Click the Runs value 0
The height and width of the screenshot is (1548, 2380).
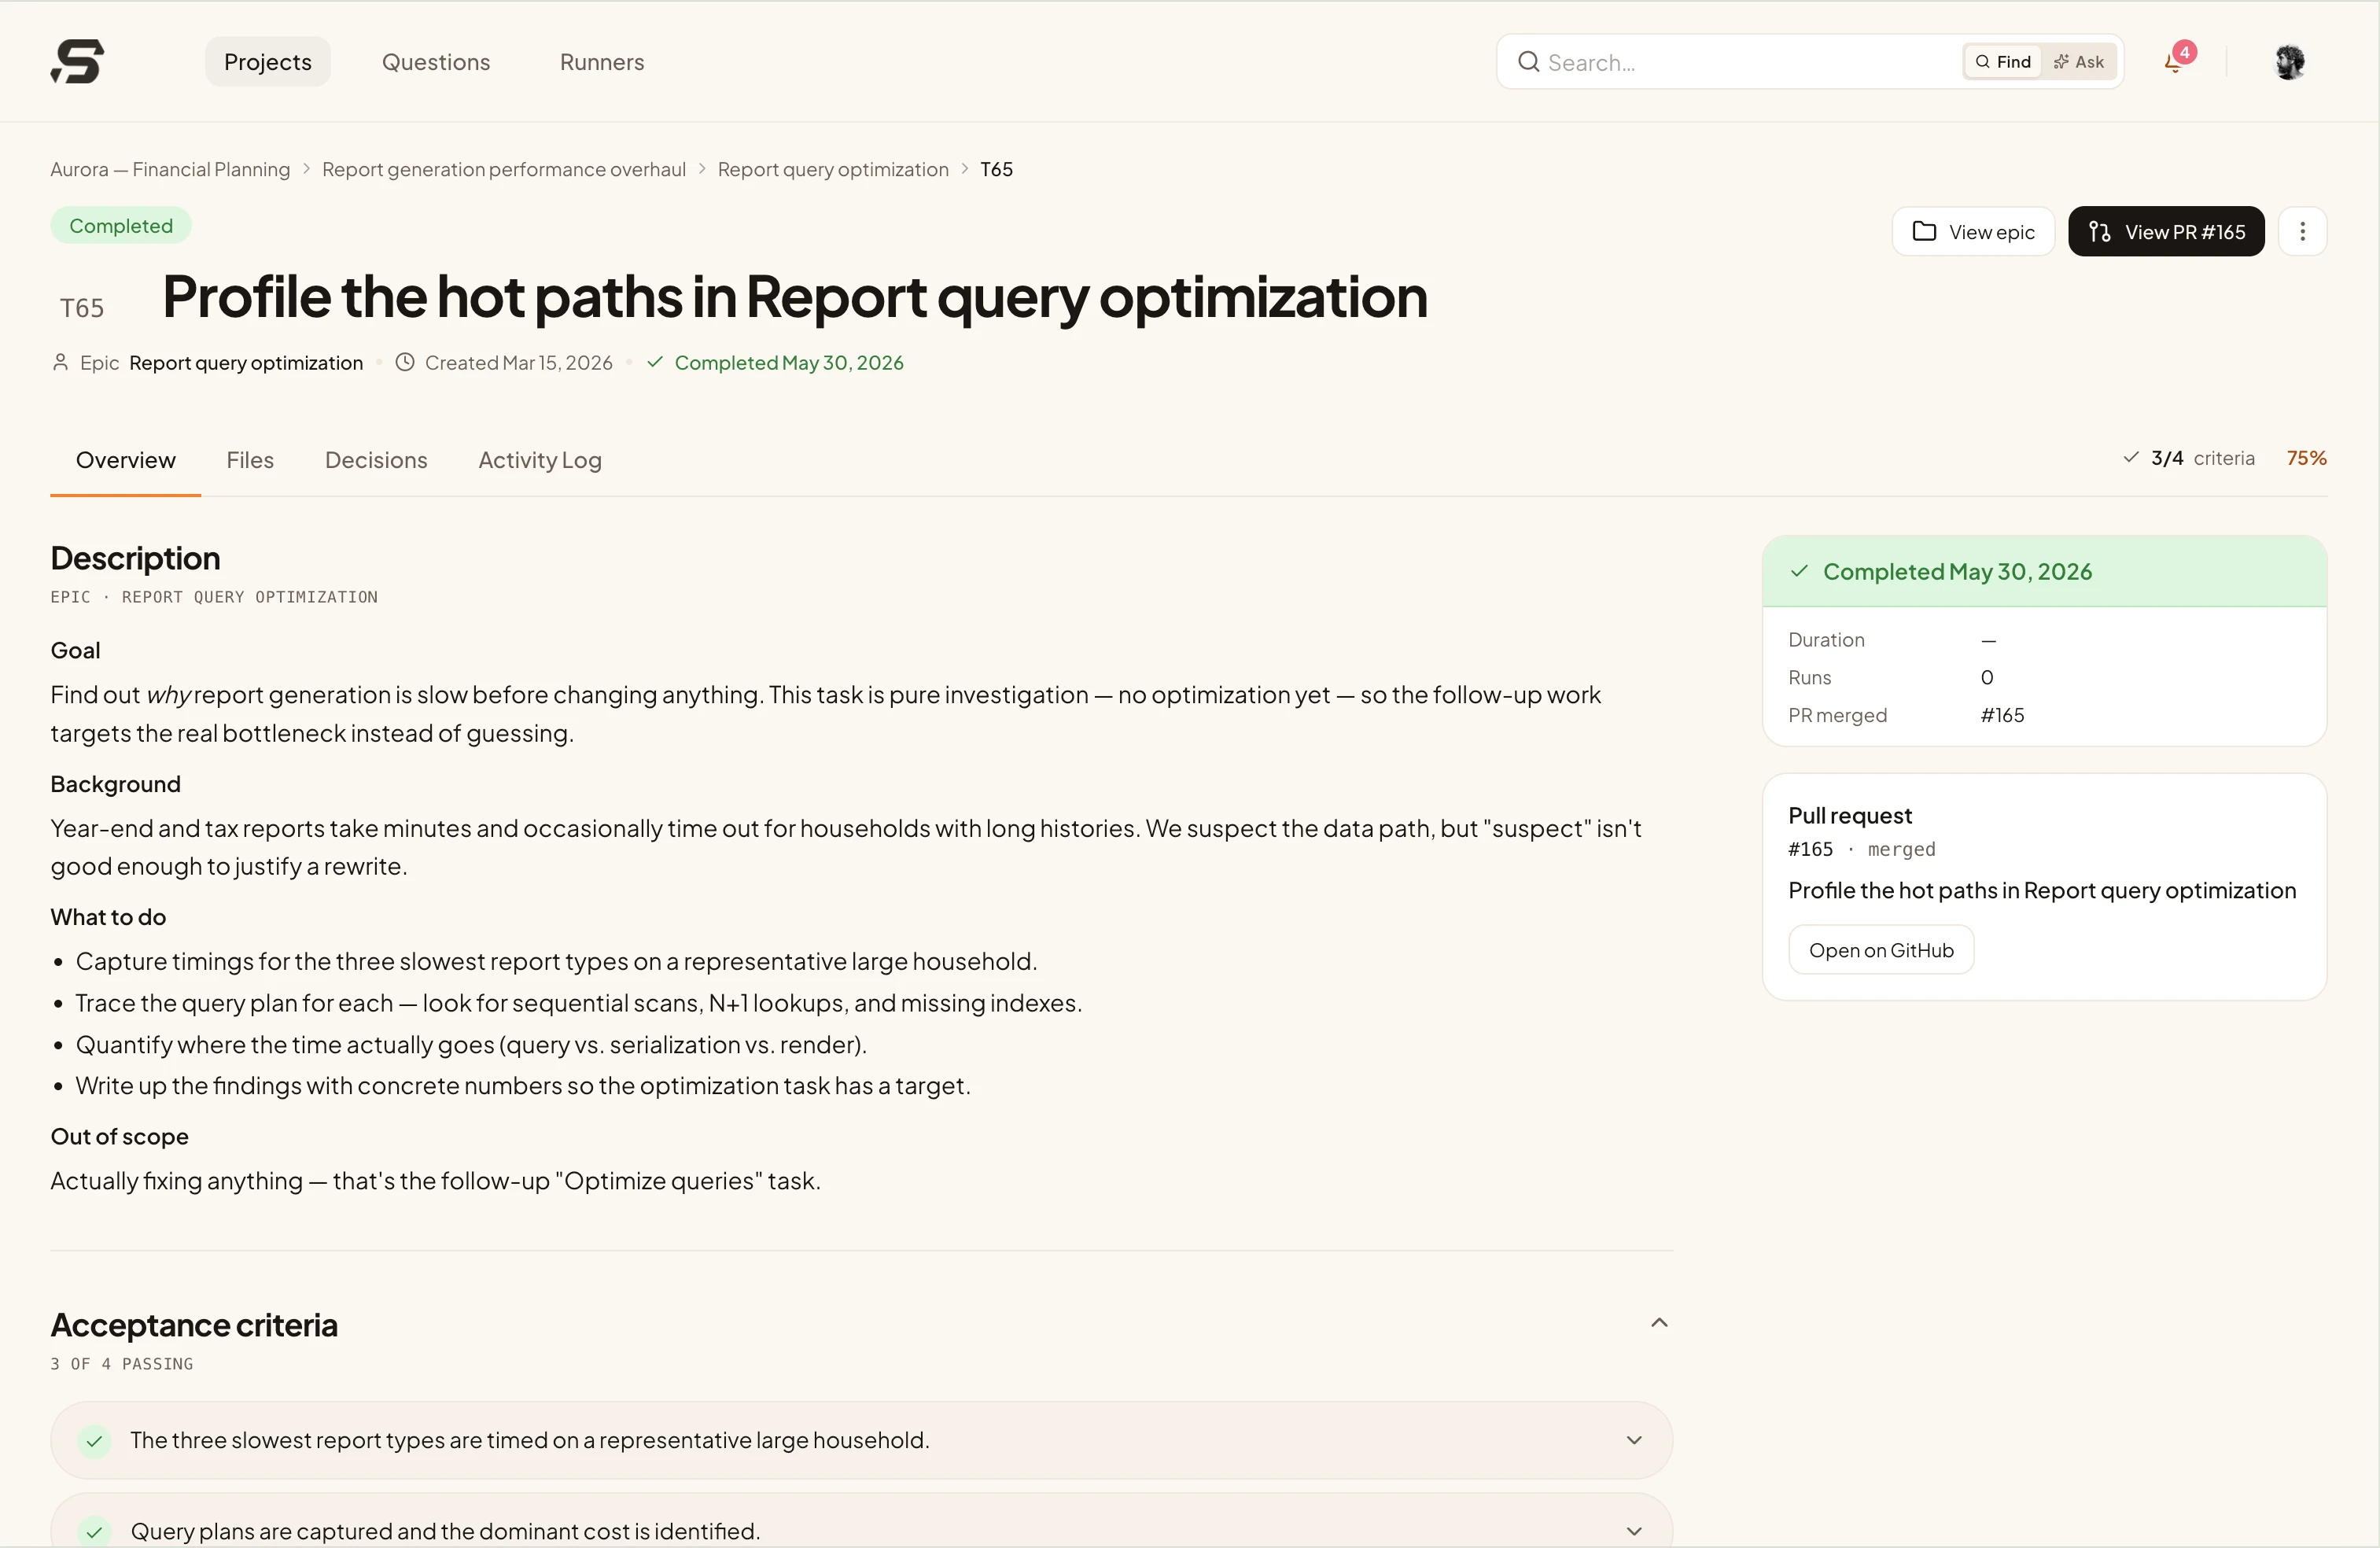[1987, 677]
